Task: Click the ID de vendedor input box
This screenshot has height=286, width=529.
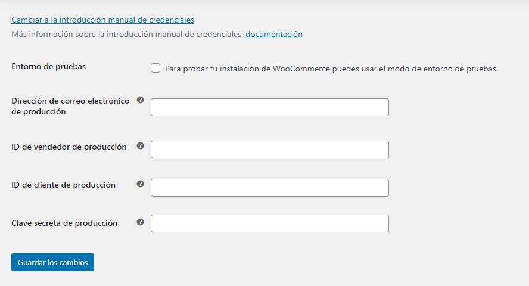Action: 269,150
